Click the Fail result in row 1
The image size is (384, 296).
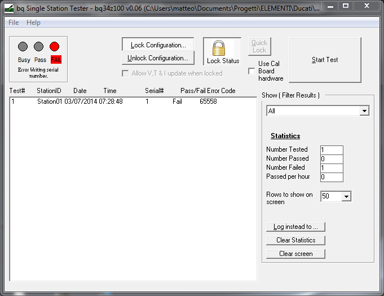pos(177,101)
